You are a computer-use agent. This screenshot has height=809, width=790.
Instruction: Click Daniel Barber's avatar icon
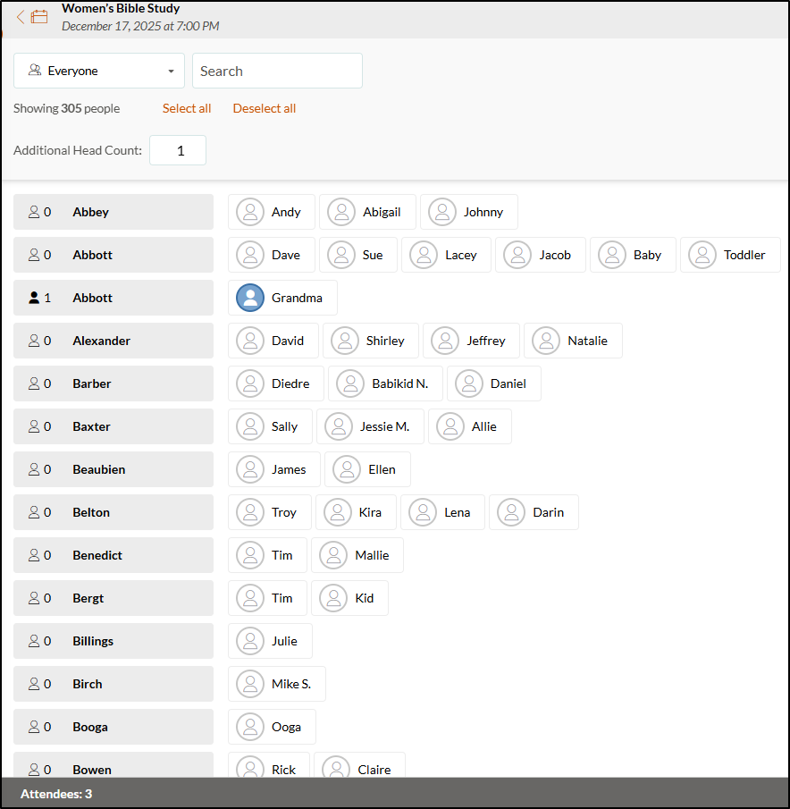(469, 383)
